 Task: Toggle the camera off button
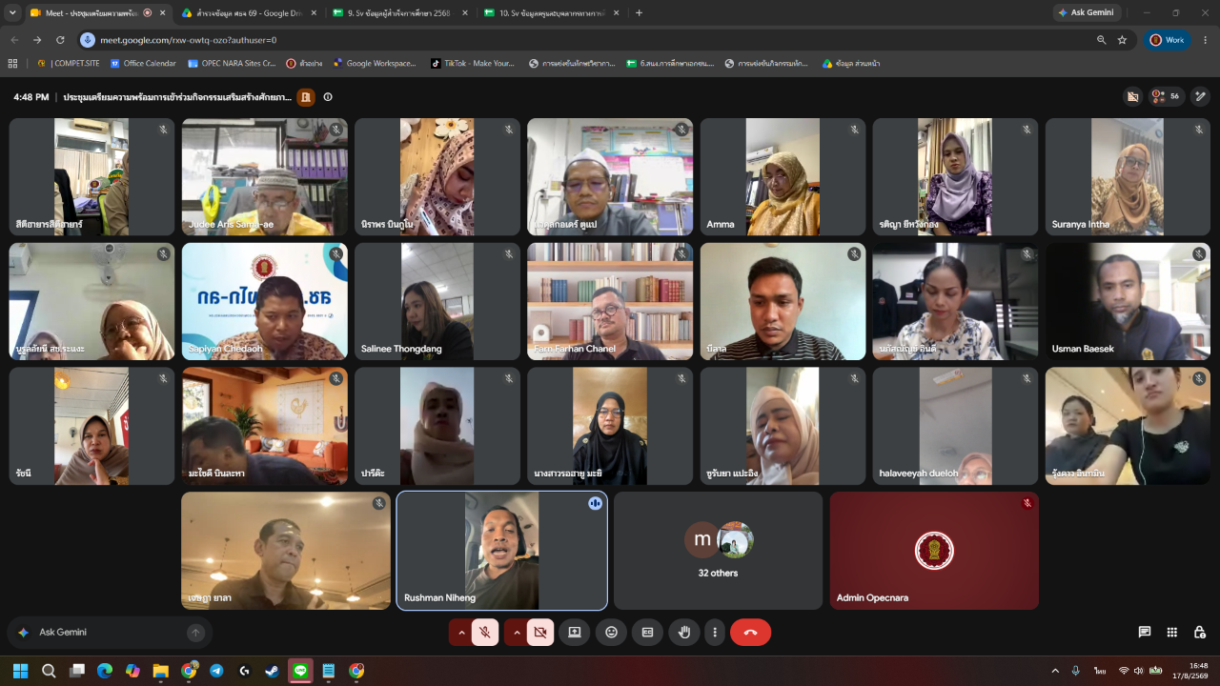click(540, 632)
